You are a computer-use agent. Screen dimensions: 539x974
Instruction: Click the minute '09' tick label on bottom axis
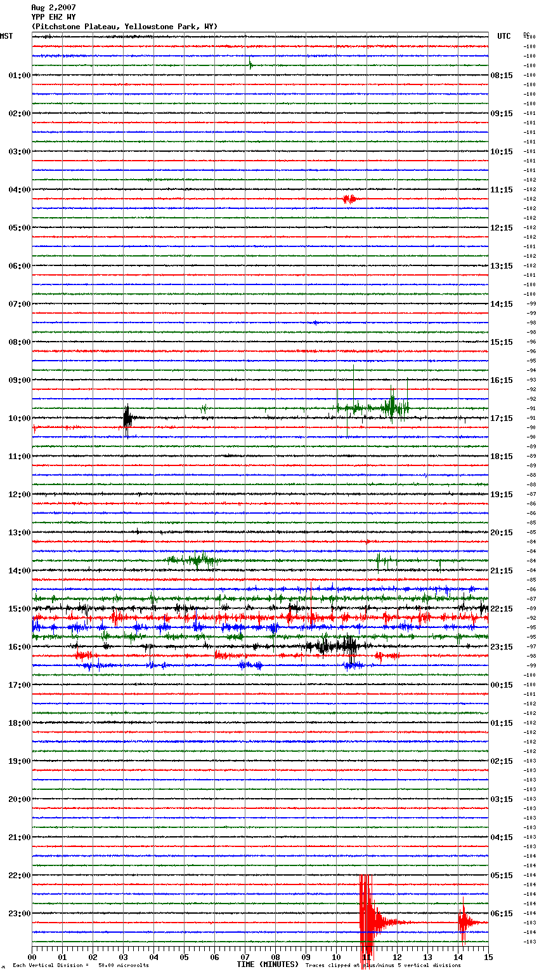[x=306, y=957]
